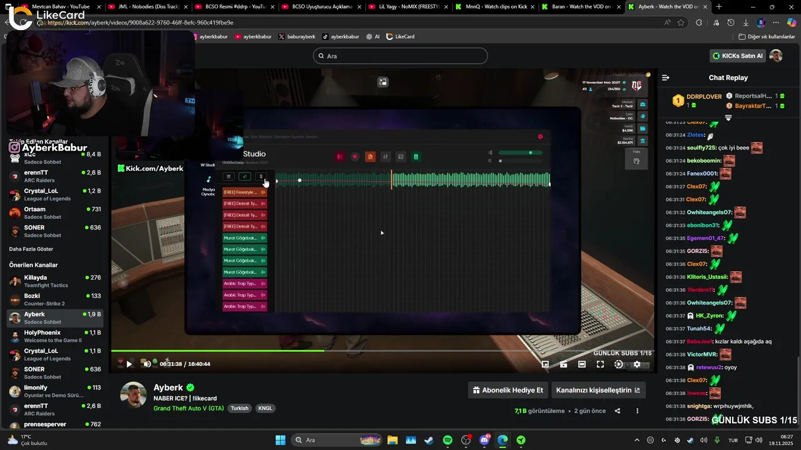
Task: Expand the chat leaderboard chevron
Action: point(728,118)
